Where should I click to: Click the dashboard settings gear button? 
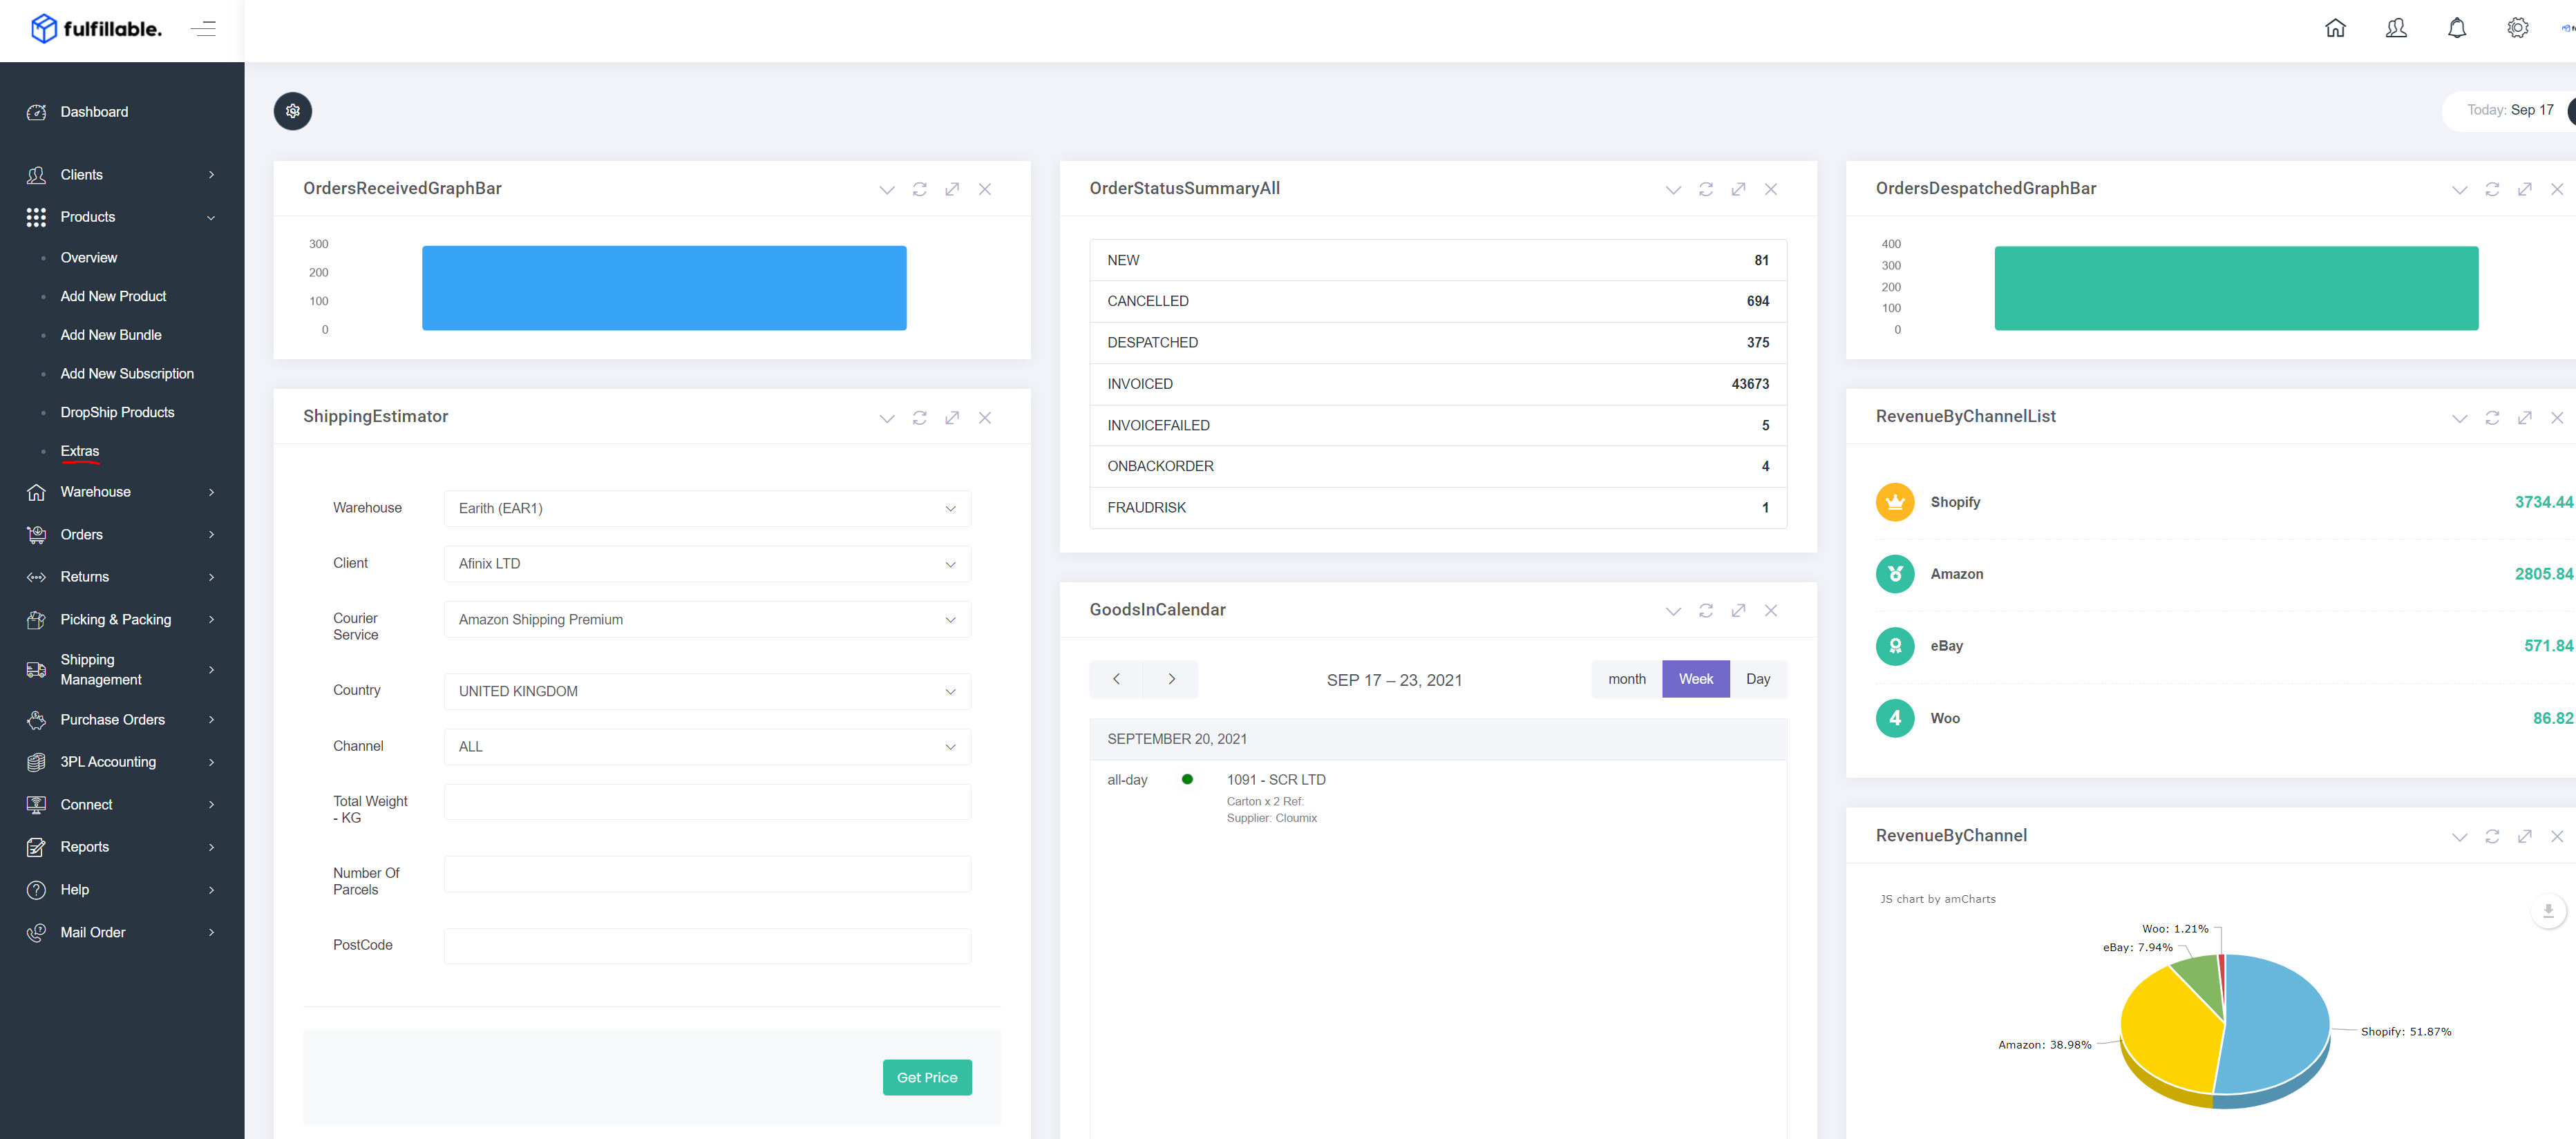coord(293,111)
